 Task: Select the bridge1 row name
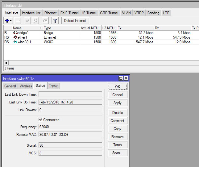23,33
